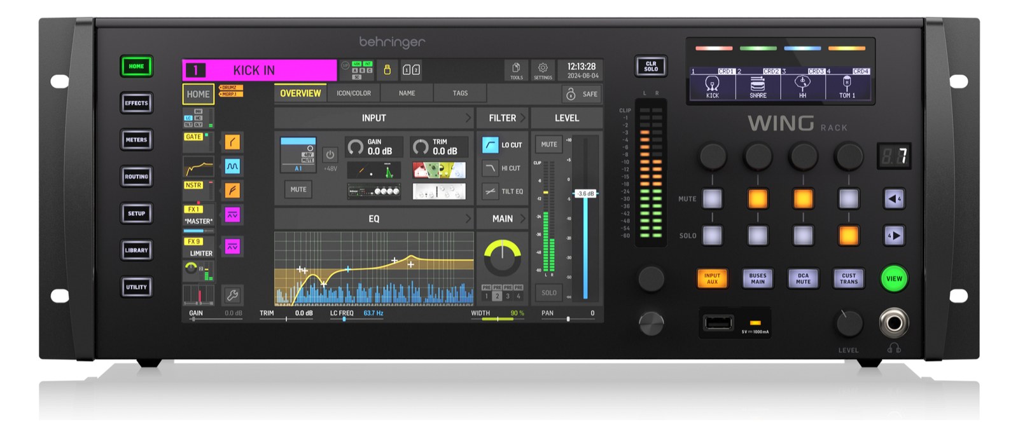Select the orange NSTR dynamics curve icon
The height and width of the screenshot is (436, 1018).
(232, 190)
